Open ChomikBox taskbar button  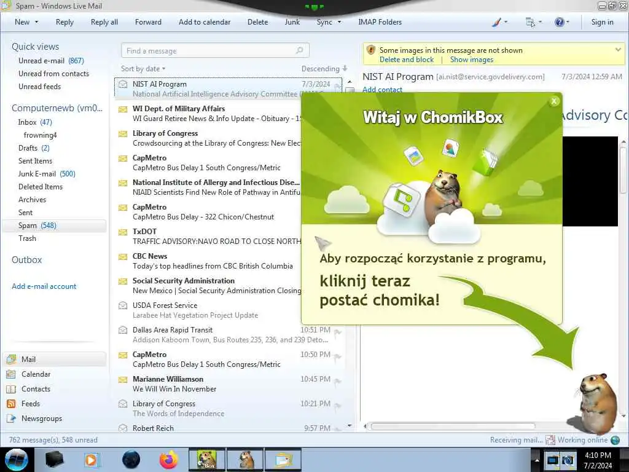(206, 460)
